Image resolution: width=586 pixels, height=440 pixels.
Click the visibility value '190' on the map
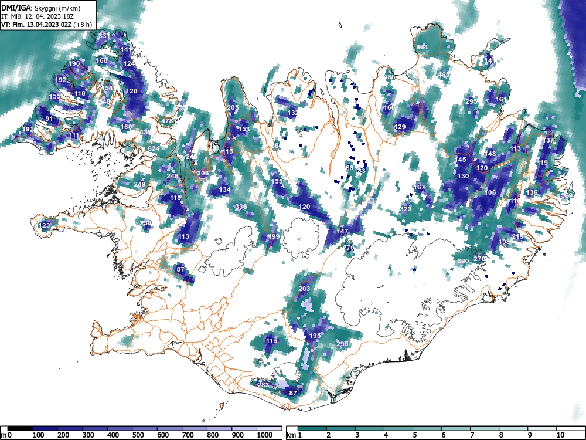[x=74, y=63]
